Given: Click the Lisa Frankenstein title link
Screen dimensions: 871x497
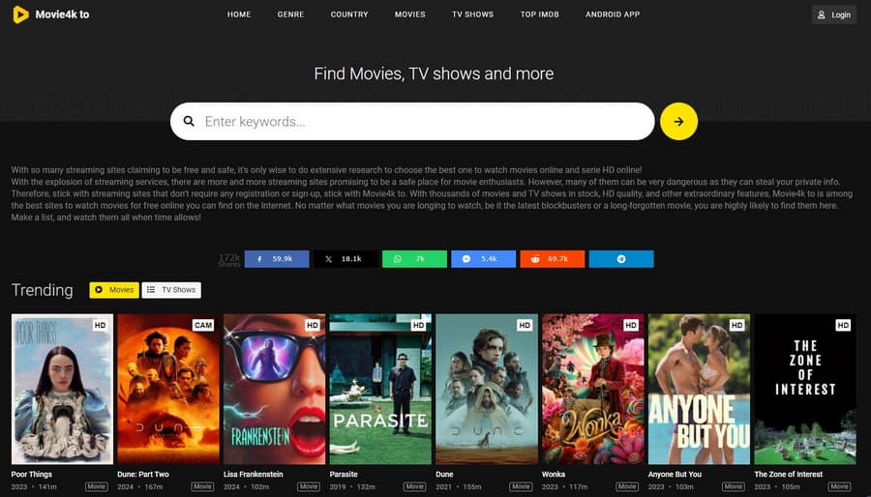Looking at the screenshot, I should point(254,474).
